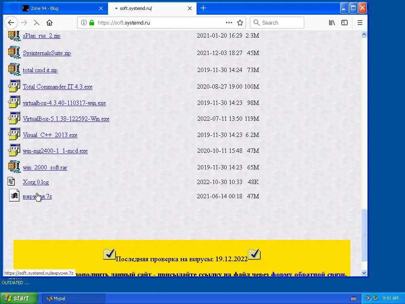Open the форму обратной связи link
The image size is (405, 304).
click(308, 274)
